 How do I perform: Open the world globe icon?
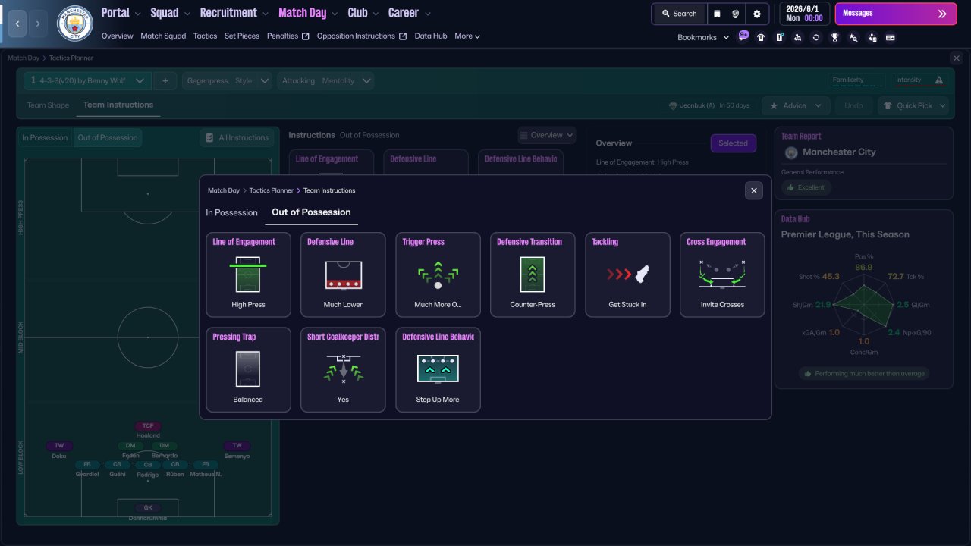(x=736, y=14)
